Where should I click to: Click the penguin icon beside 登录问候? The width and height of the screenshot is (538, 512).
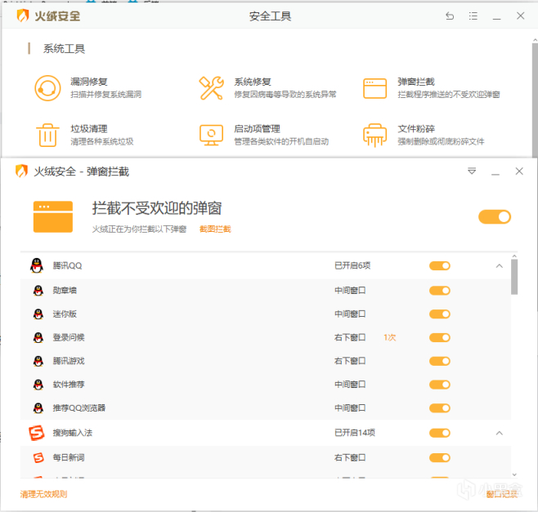click(x=38, y=337)
